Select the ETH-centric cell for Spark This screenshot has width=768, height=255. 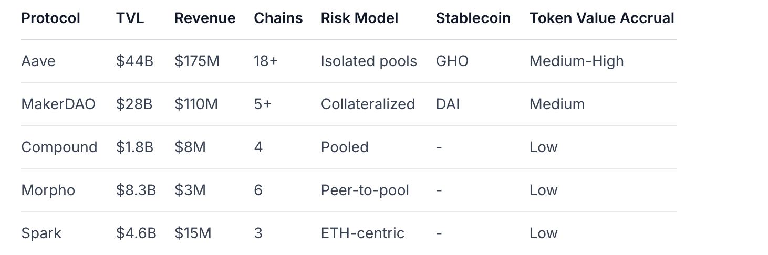click(362, 233)
